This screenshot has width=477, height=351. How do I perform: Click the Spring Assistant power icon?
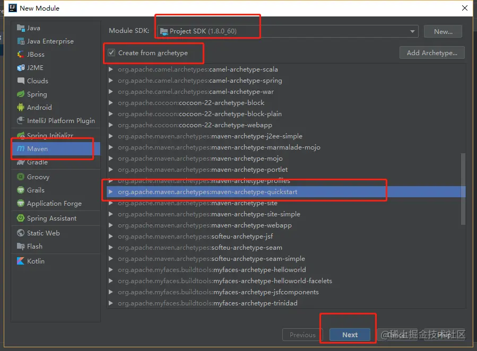click(x=21, y=218)
